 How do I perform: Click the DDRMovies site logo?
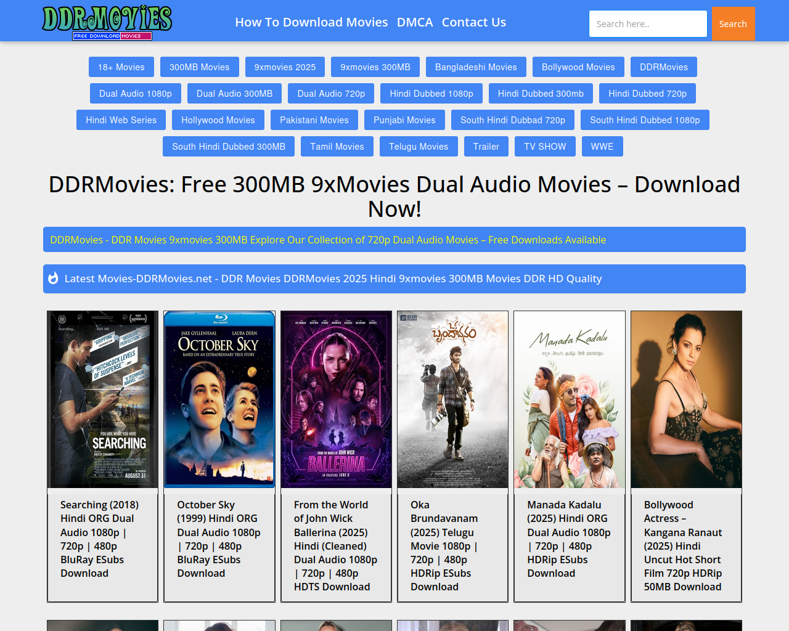[x=107, y=22]
